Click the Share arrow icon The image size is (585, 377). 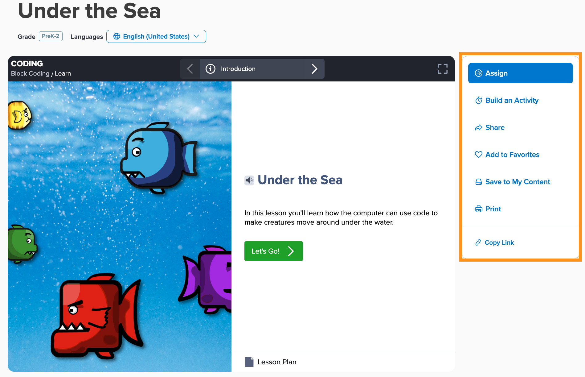478,127
